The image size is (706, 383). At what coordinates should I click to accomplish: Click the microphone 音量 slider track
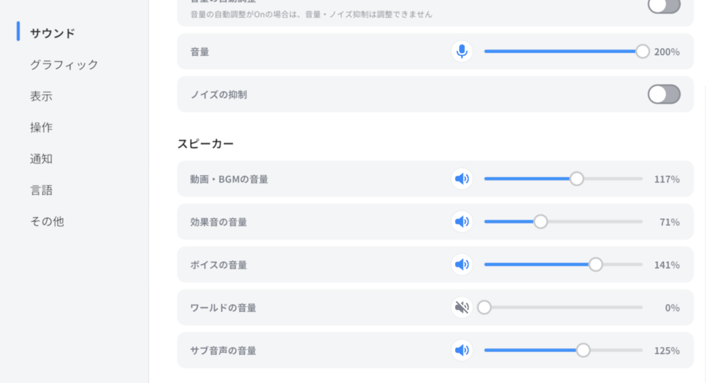[562, 52]
